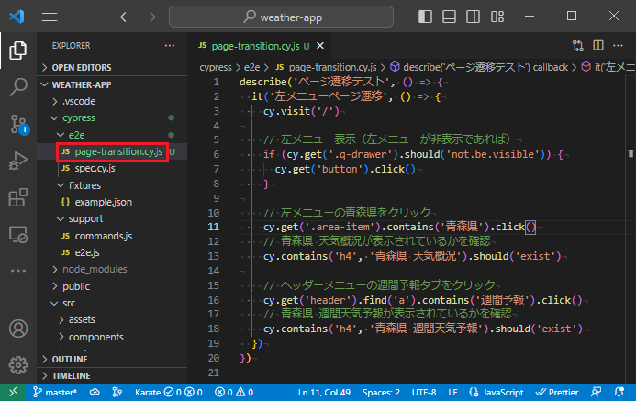The height and width of the screenshot is (401, 636).
Task: Open changes compare icon in editor toolbar
Action: (578, 46)
